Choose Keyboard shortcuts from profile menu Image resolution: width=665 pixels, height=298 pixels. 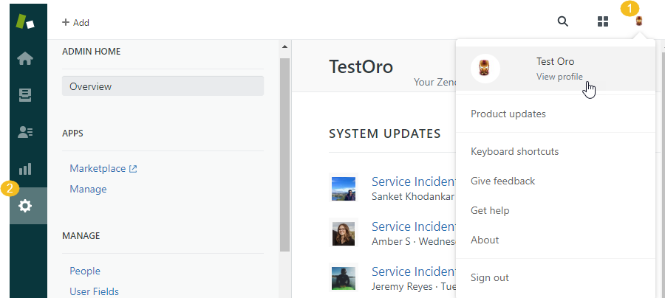(514, 151)
